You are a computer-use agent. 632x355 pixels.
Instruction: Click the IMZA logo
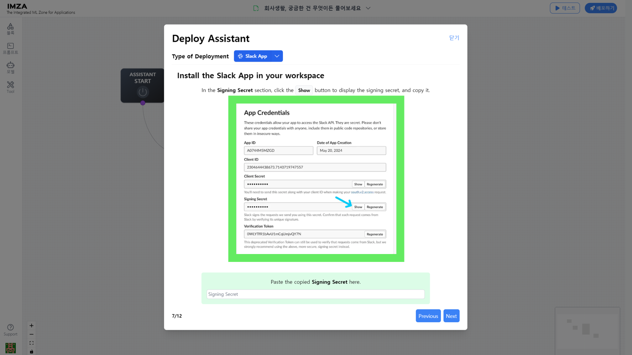point(17,6)
